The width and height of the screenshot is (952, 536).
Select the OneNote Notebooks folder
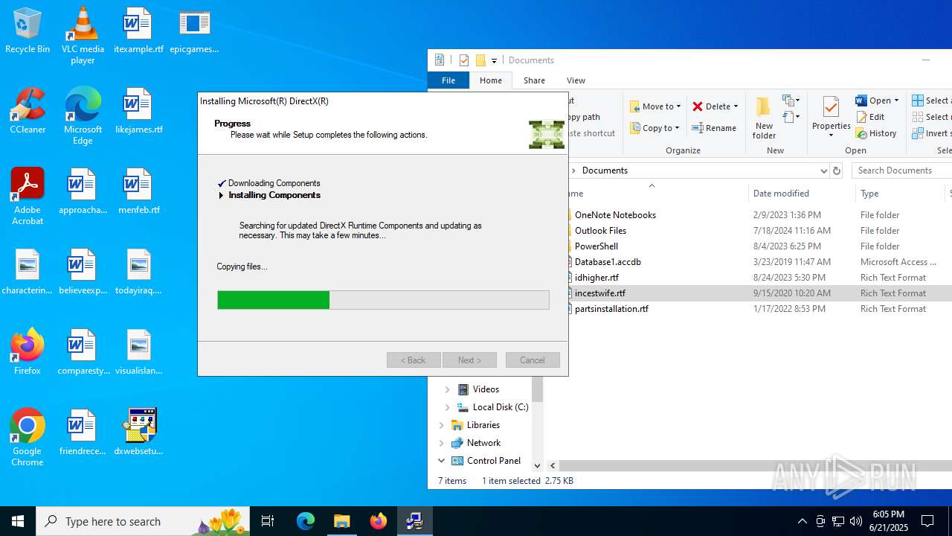[614, 215]
